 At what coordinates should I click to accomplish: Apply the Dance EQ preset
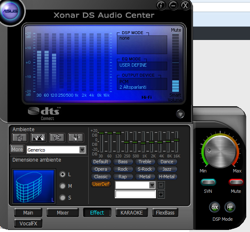point(167,162)
